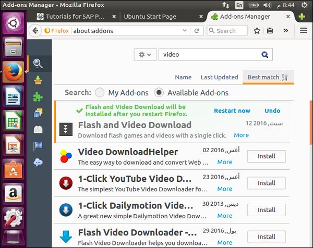
Task: Open the Plugins category in sidebar
Action: pyautogui.click(x=38, y=129)
